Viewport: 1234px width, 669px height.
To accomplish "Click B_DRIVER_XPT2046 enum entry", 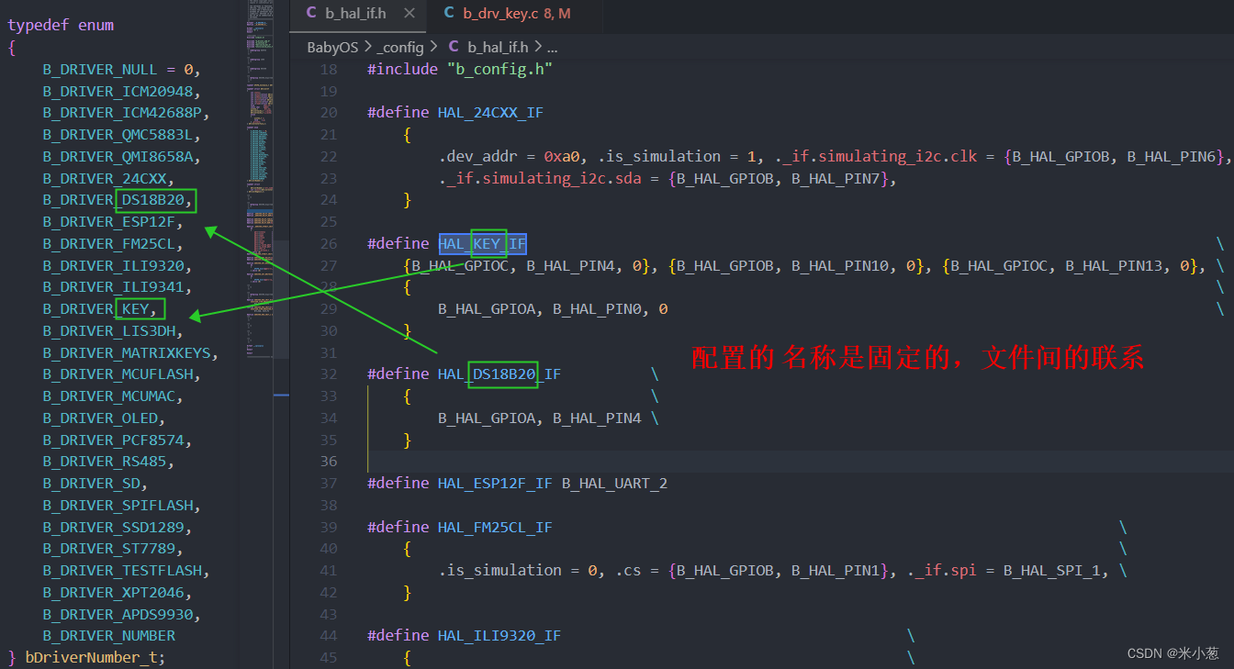I will coord(115,592).
